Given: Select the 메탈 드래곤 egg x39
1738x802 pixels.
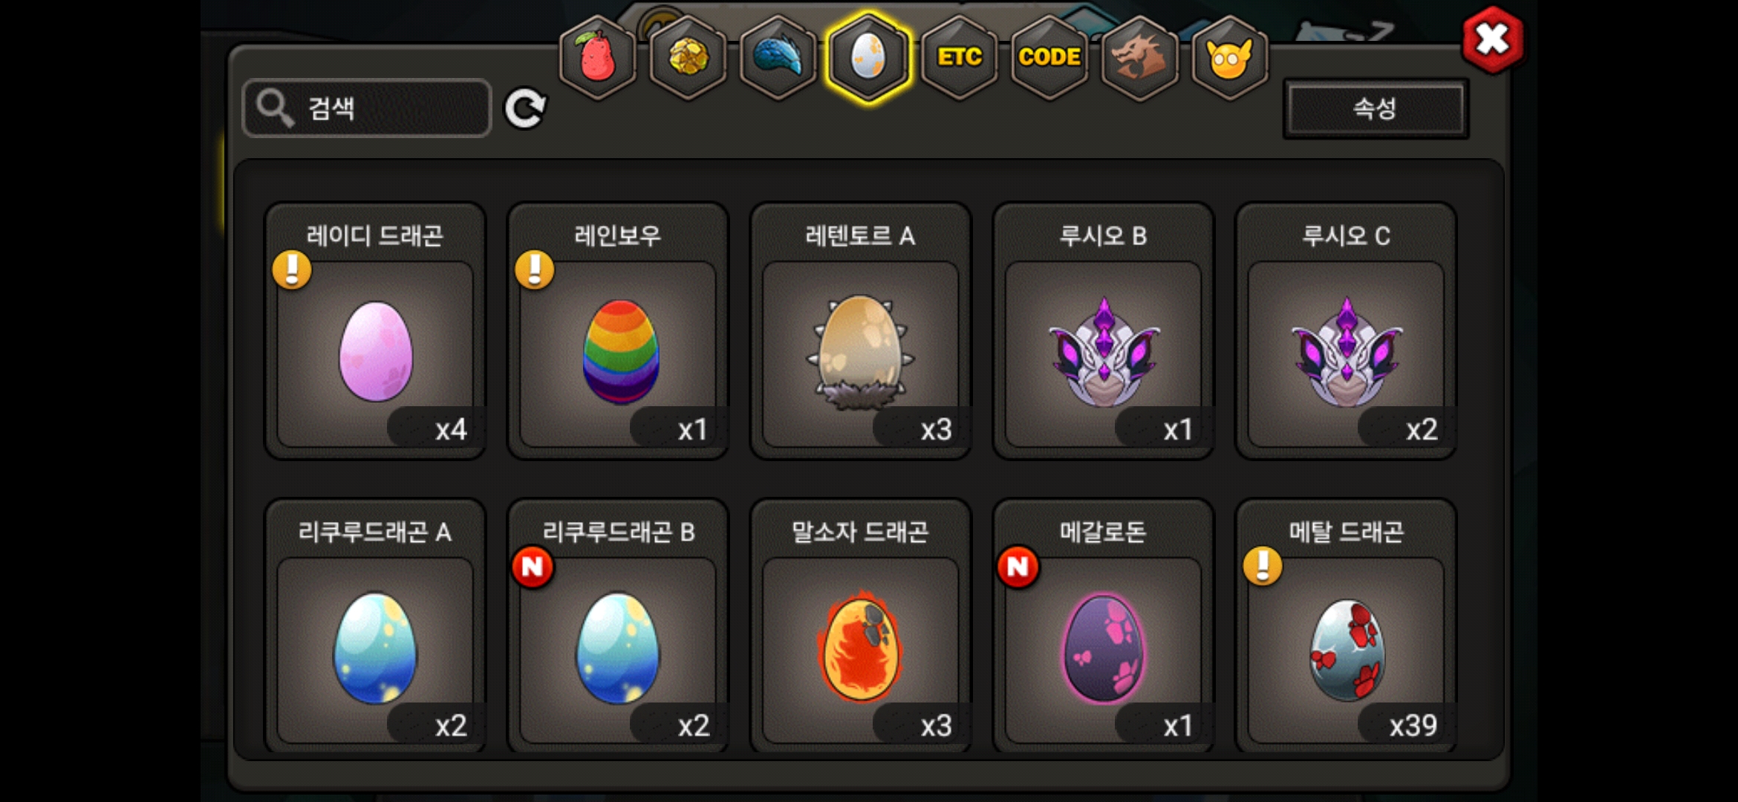Looking at the screenshot, I should pyautogui.click(x=1346, y=626).
